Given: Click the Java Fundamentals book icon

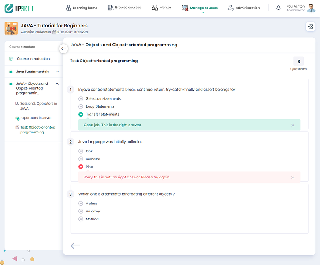Looking at the screenshot, I should (11, 72).
